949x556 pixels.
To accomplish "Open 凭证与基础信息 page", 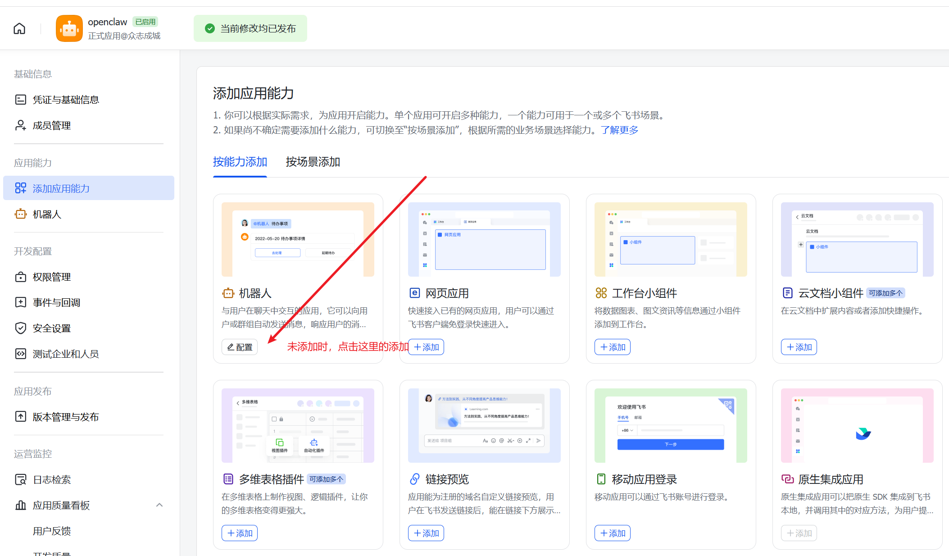I will coord(66,99).
